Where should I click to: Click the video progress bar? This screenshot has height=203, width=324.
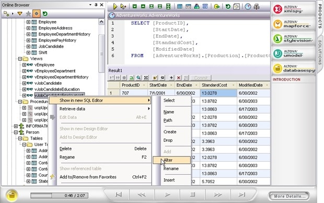(59, 195)
